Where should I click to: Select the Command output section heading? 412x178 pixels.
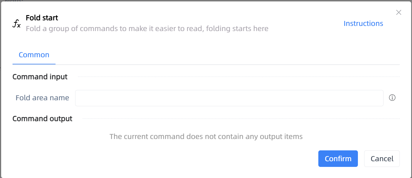click(x=42, y=118)
